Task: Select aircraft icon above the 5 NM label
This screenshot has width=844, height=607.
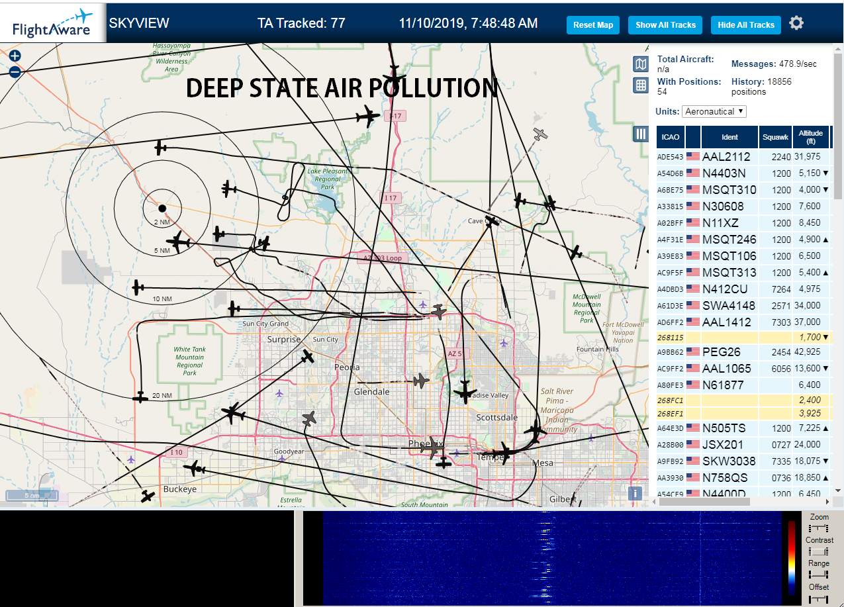Action: (178, 242)
